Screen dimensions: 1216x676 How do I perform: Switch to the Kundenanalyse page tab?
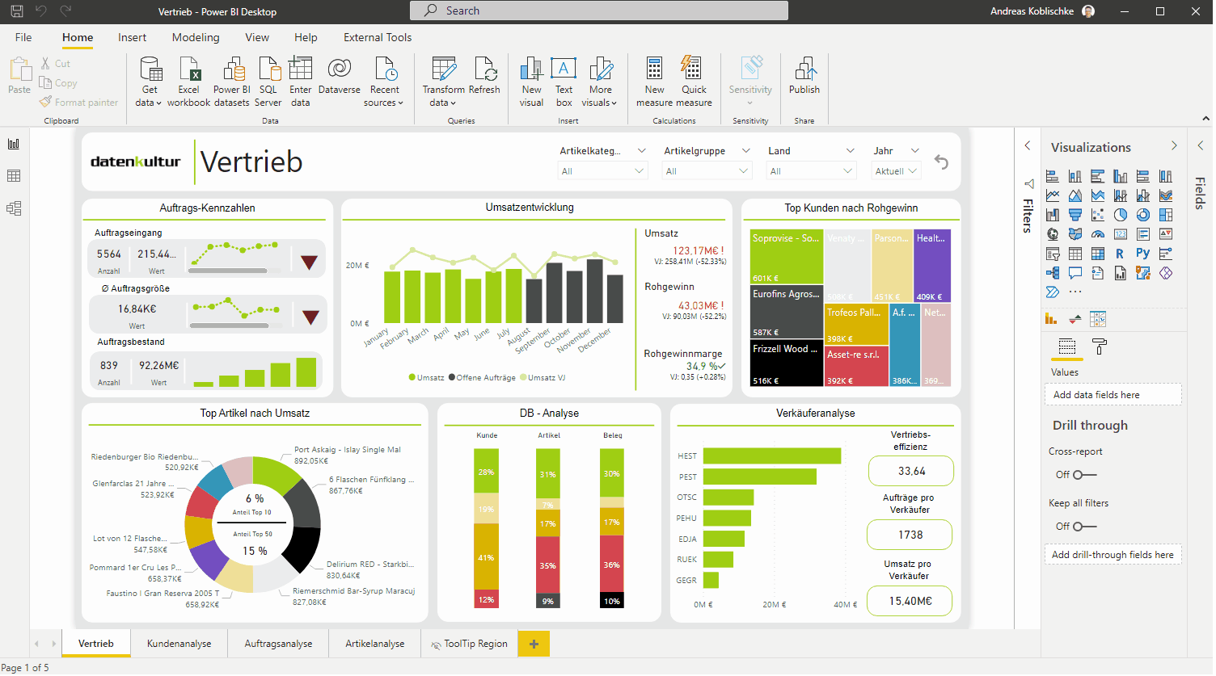179,644
